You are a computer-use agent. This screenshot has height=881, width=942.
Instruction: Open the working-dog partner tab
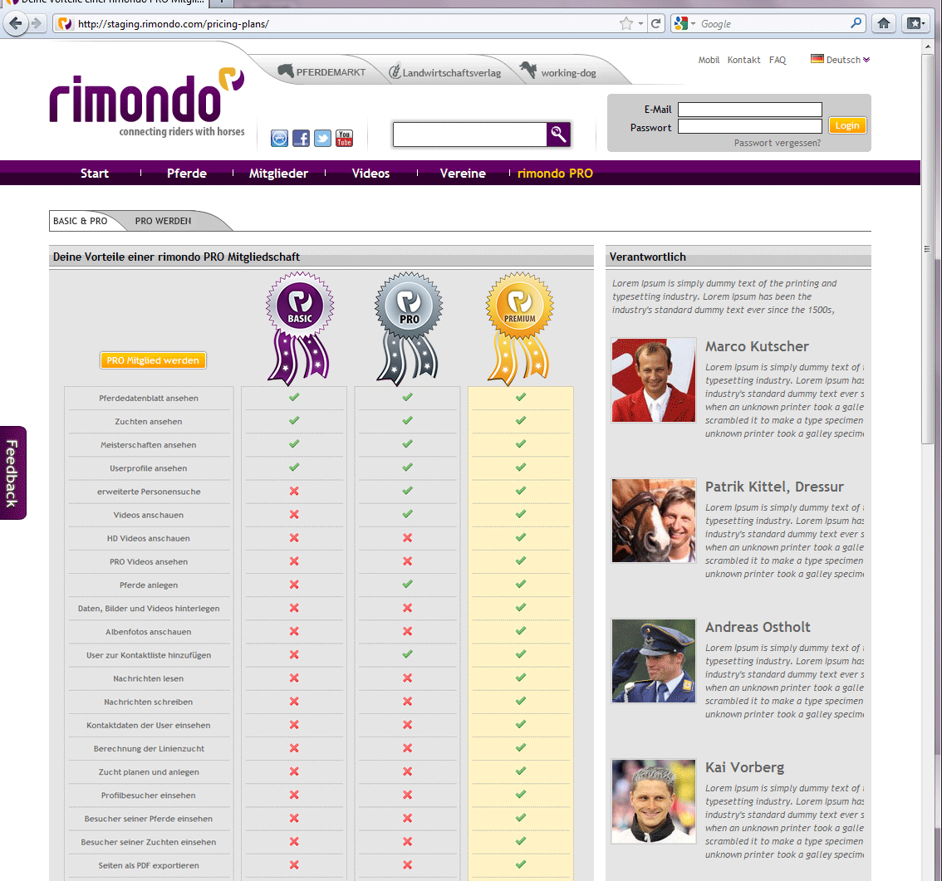pyautogui.click(x=558, y=71)
